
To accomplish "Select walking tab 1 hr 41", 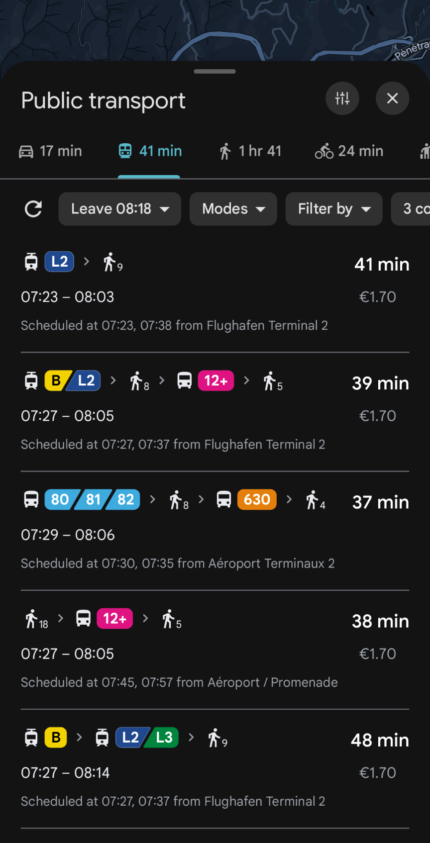I will (x=250, y=151).
